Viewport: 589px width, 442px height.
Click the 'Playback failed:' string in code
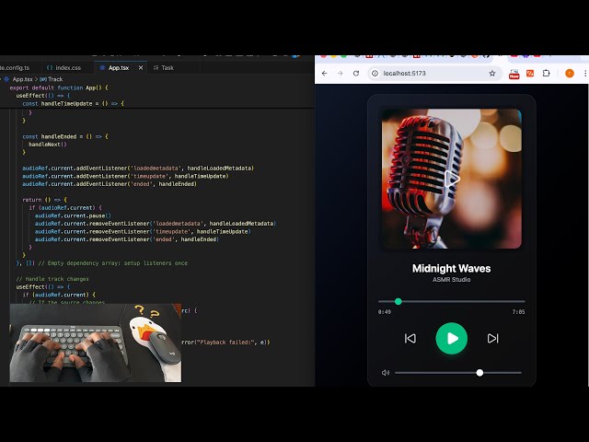pos(228,342)
